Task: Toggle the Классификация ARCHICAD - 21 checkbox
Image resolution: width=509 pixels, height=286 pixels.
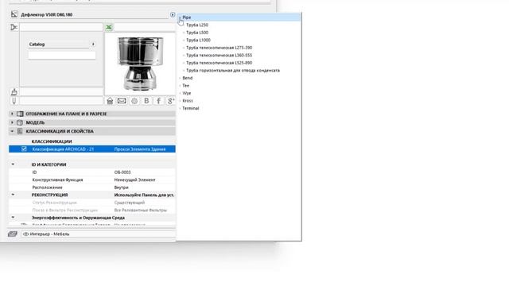Action: pos(24,149)
